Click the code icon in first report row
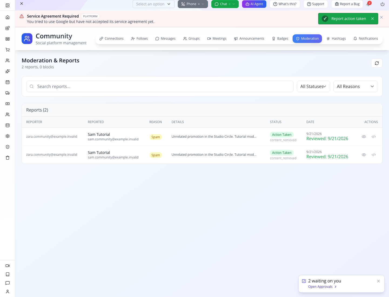This screenshot has height=297, width=389. click(x=374, y=137)
